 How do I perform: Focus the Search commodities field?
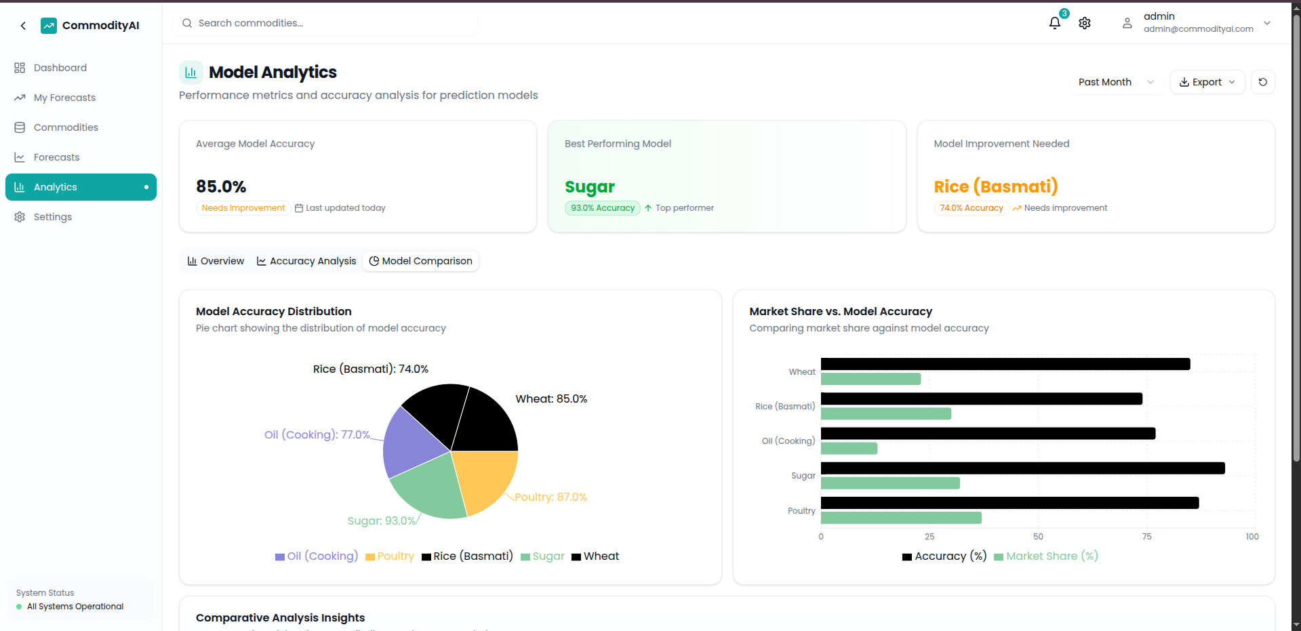(327, 23)
